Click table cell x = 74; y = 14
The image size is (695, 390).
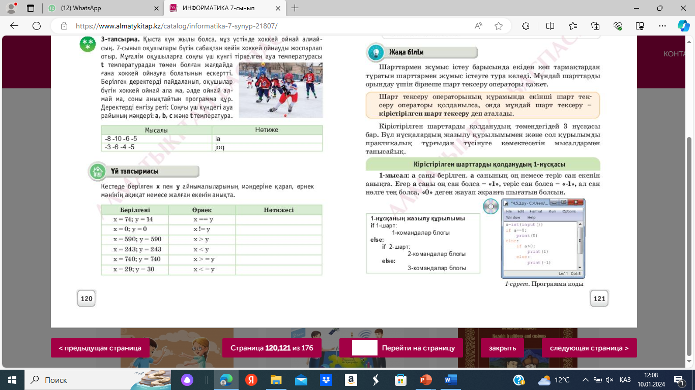134,219
